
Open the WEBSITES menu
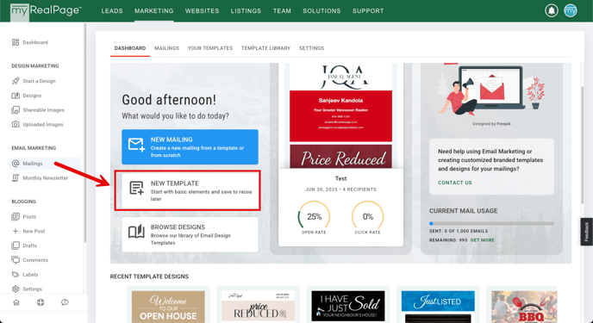tap(202, 11)
